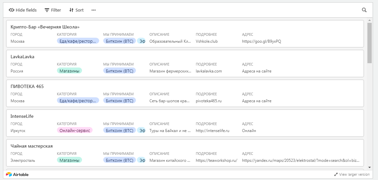
Task: Click description Сеть бар-шопов кра…
Action: (169, 101)
